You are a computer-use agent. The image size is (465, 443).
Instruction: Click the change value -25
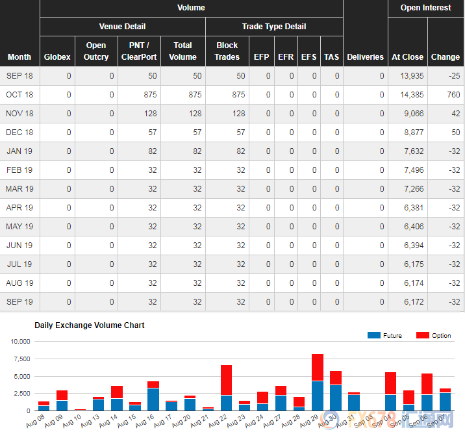coord(455,76)
